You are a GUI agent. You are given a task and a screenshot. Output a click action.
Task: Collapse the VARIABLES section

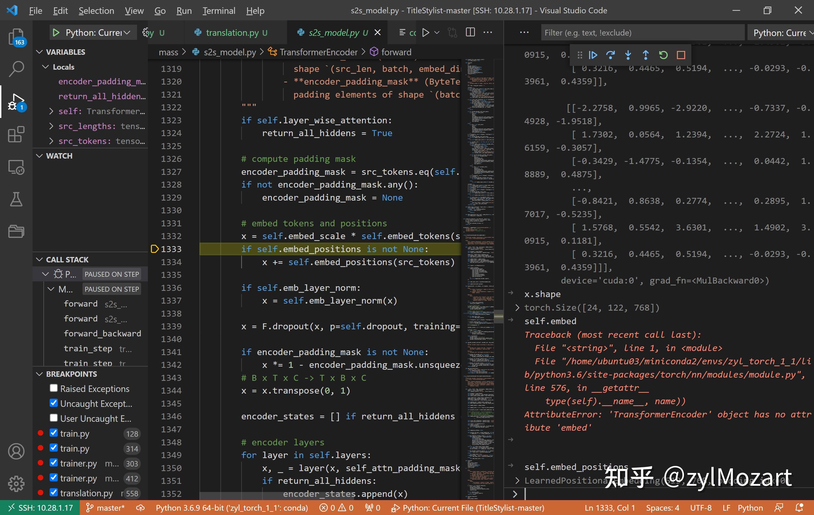pos(40,52)
